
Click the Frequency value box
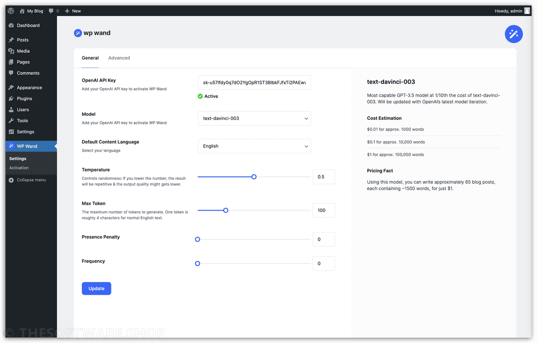[x=324, y=263]
